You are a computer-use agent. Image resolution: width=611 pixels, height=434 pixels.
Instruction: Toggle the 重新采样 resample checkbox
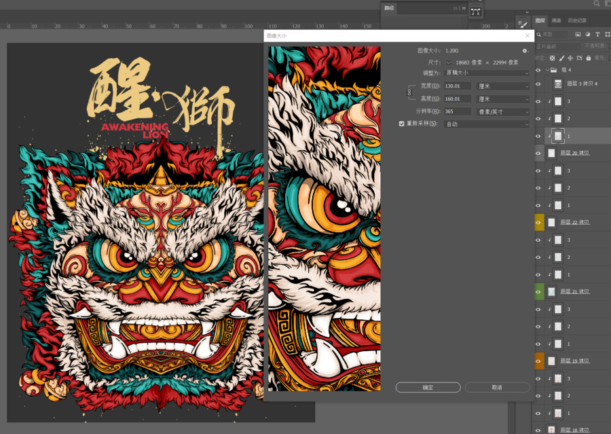[x=401, y=124]
